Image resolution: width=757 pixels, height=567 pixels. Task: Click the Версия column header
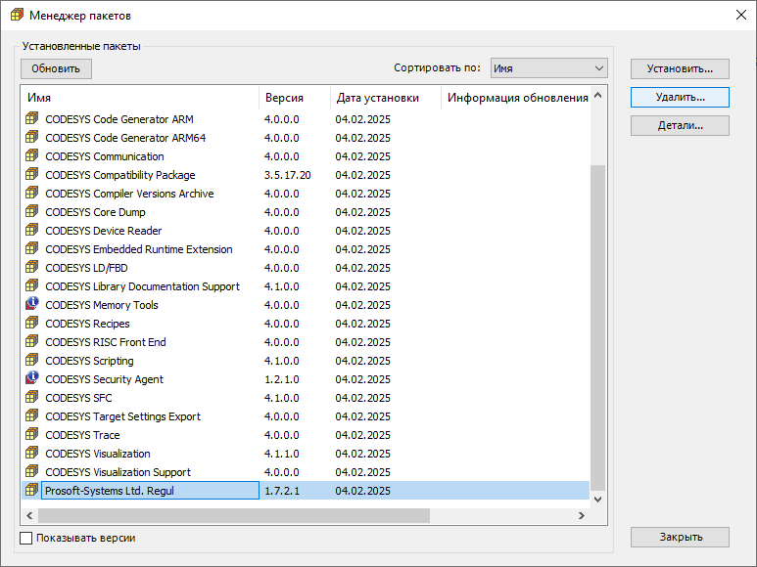click(x=294, y=98)
